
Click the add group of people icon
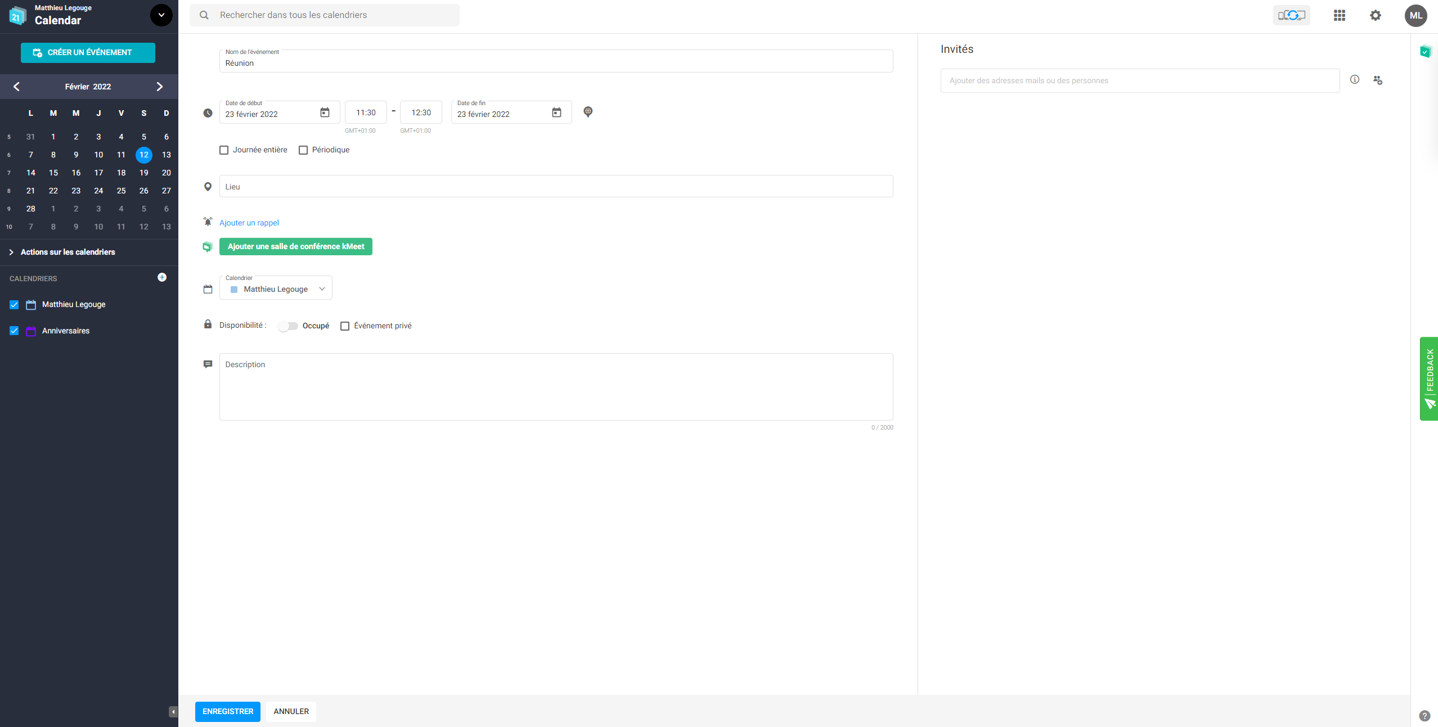1377,80
